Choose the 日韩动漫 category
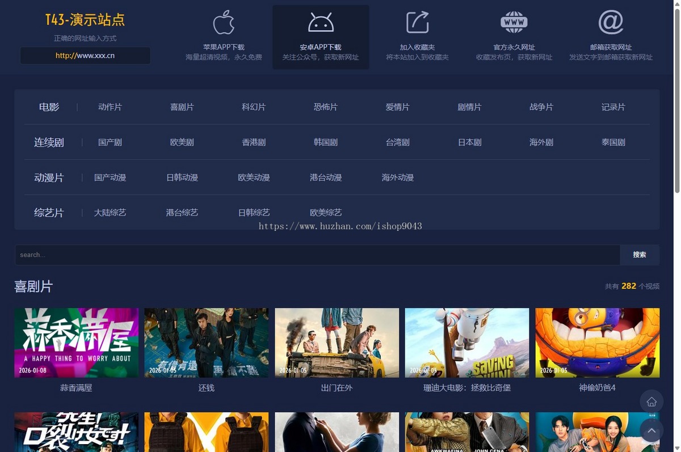This screenshot has height=452, width=681. click(x=182, y=178)
